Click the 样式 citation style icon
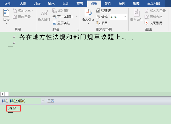Image resolution: width=171 pixels, height=124 pixels. 98,17
